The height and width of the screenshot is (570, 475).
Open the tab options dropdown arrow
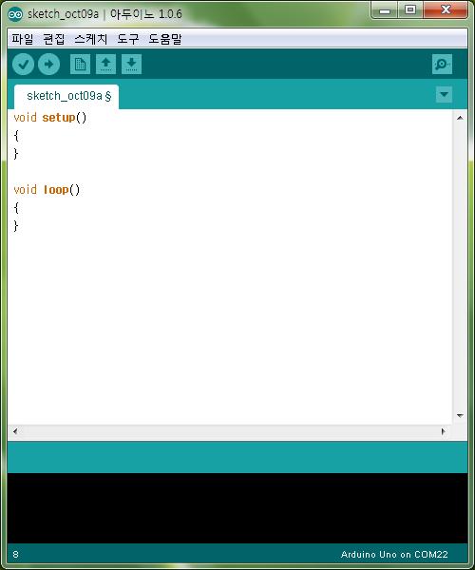tap(444, 94)
